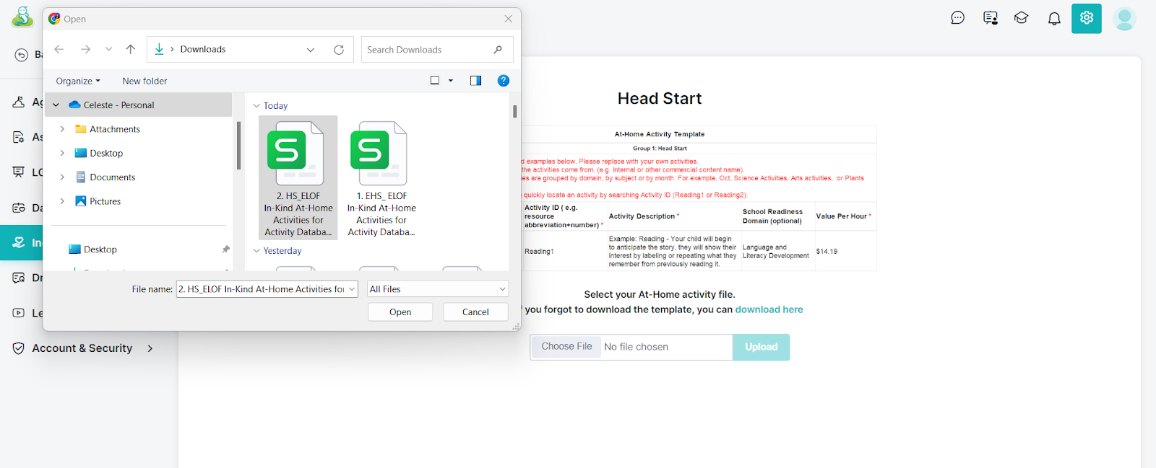Toggle the preview pane button
1156x468 pixels.
(x=475, y=81)
